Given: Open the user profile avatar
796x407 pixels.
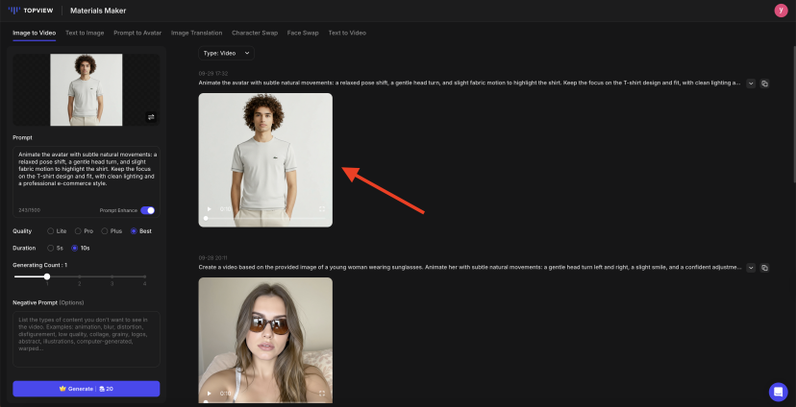Looking at the screenshot, I should coord(781,11).
